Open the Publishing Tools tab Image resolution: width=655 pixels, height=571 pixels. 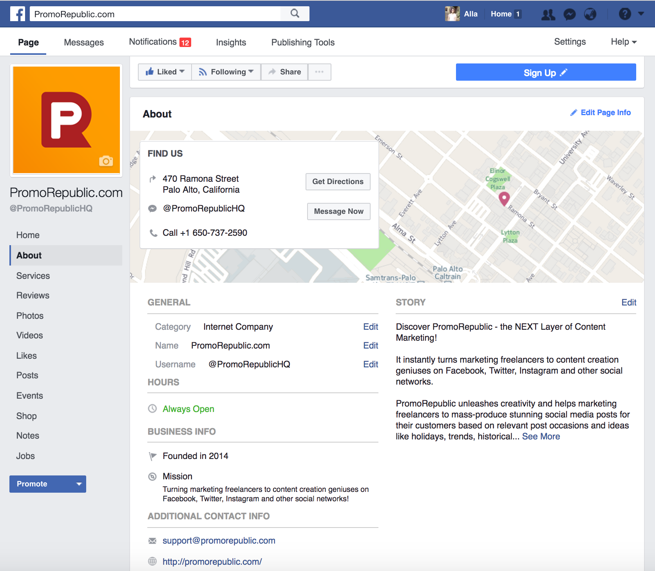click(303, 42)
